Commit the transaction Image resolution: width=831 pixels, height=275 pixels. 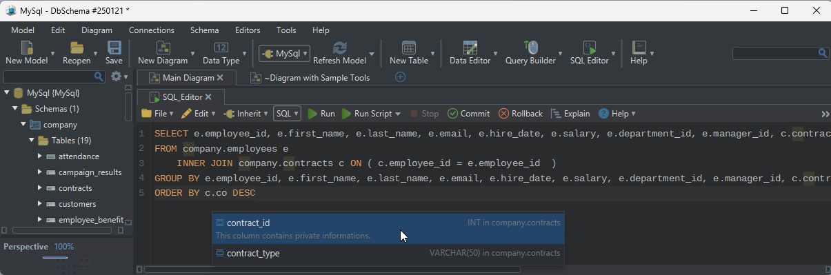[x=469, y=114]
